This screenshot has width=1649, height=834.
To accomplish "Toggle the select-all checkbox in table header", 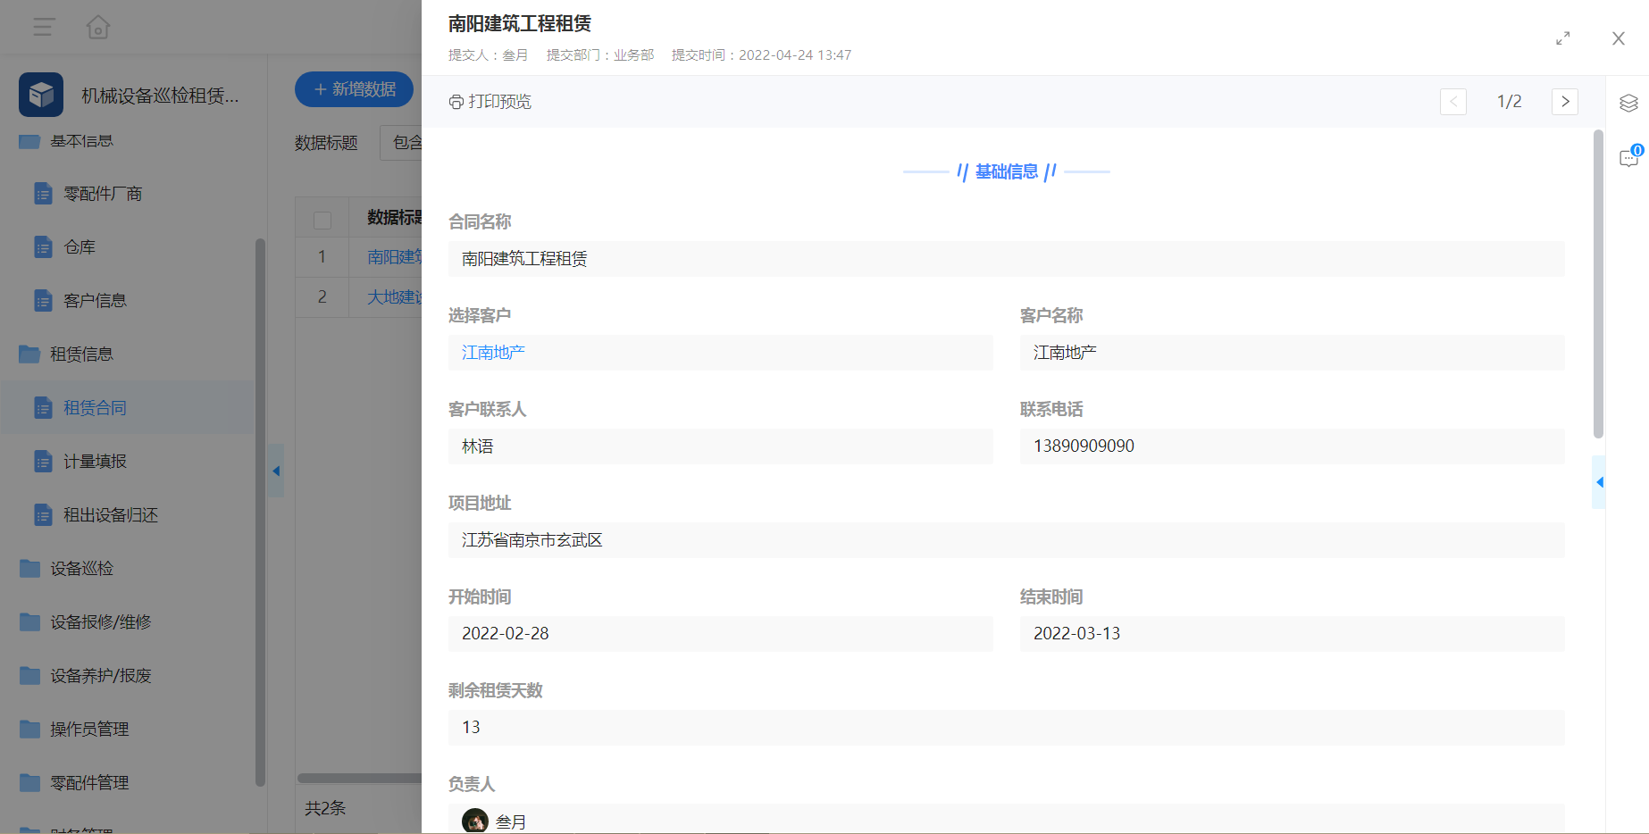I will click(322, 219).
